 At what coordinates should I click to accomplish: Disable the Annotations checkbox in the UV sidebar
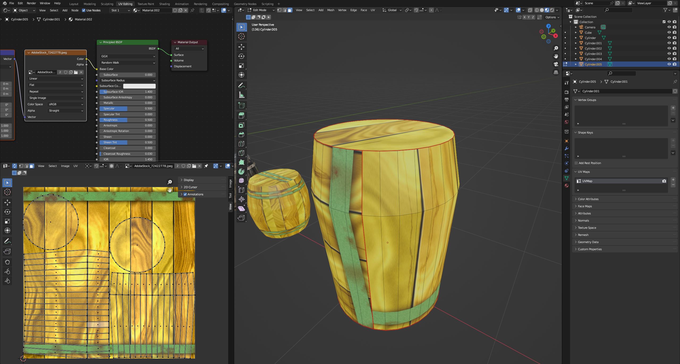(x=185, y=194)
